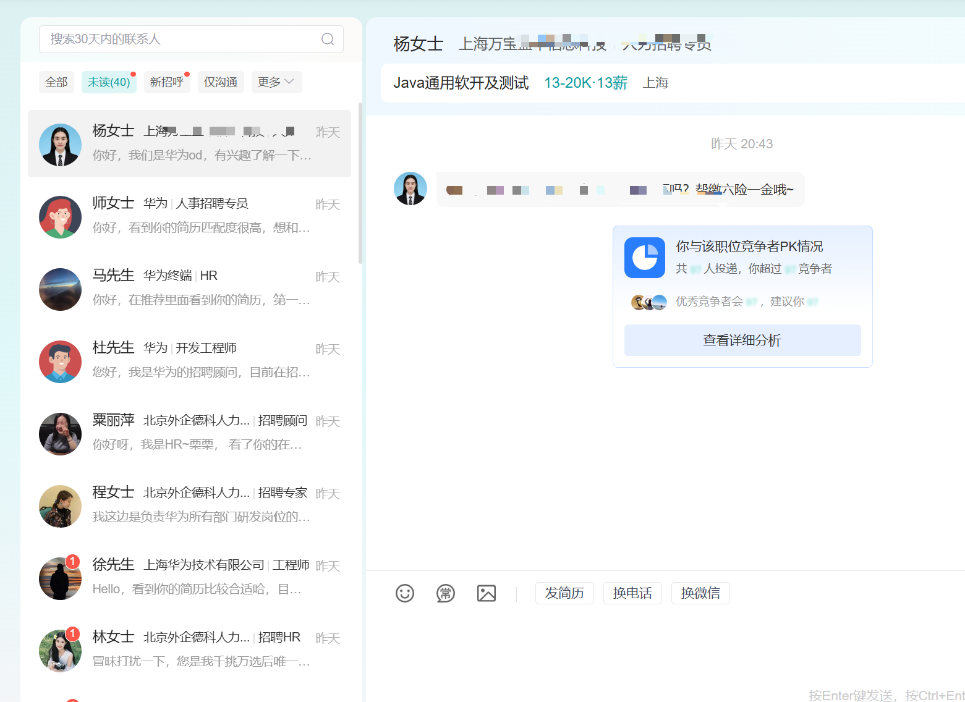
Task: Click the 查看详细分析 button
Action: (x=742, y=340)
